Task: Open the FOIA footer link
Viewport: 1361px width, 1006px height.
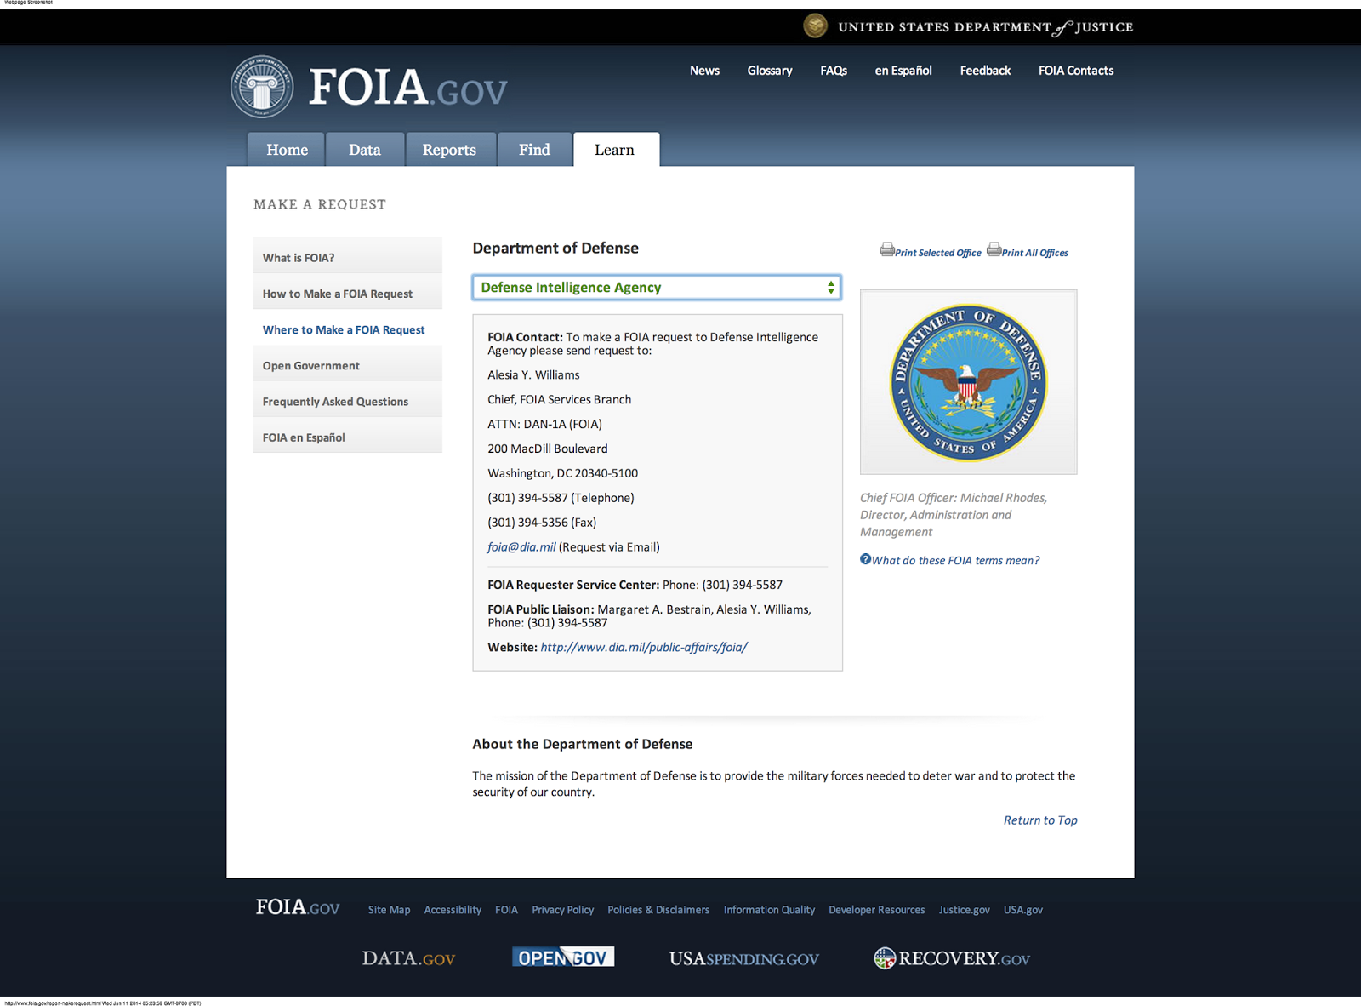Action: click(506, 910)
